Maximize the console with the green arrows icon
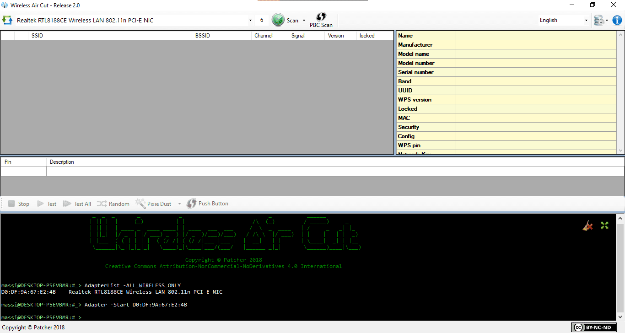The width and height of the screenshot is (625, 333). coord(605,226)
